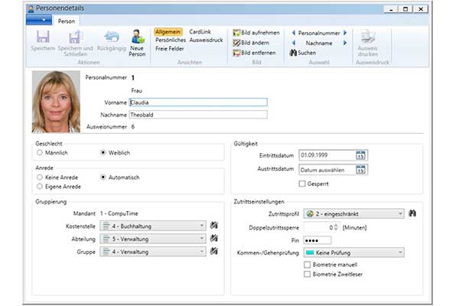The height and width of the screenshot is (306, 459).
Task: Check the Biometrie manuell option
Action: click(x=307, y=264)
